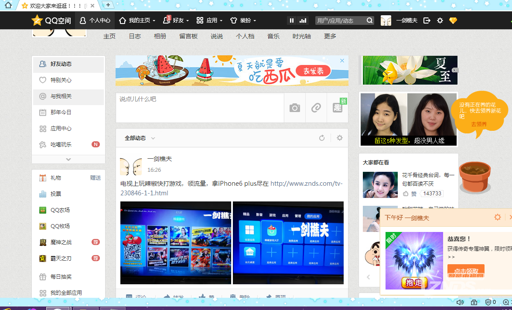Open the 更多 tab

330,36
